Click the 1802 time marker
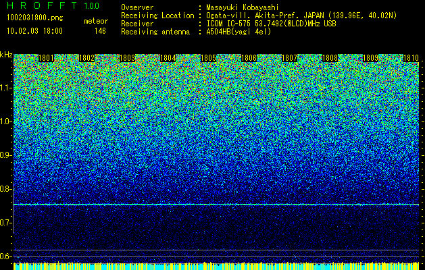The width and height of the screenshot is (425, 270). click(x=87, y=58)
